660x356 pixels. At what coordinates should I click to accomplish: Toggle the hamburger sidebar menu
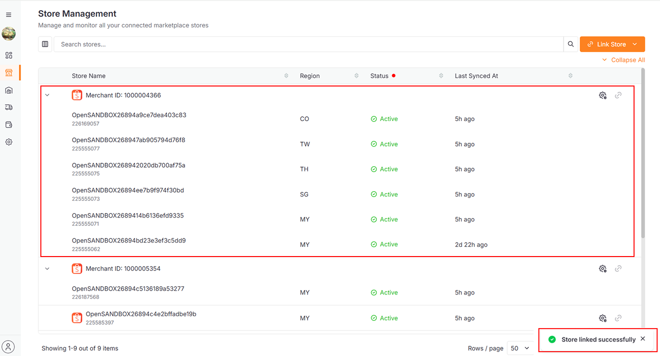(9, 15)
